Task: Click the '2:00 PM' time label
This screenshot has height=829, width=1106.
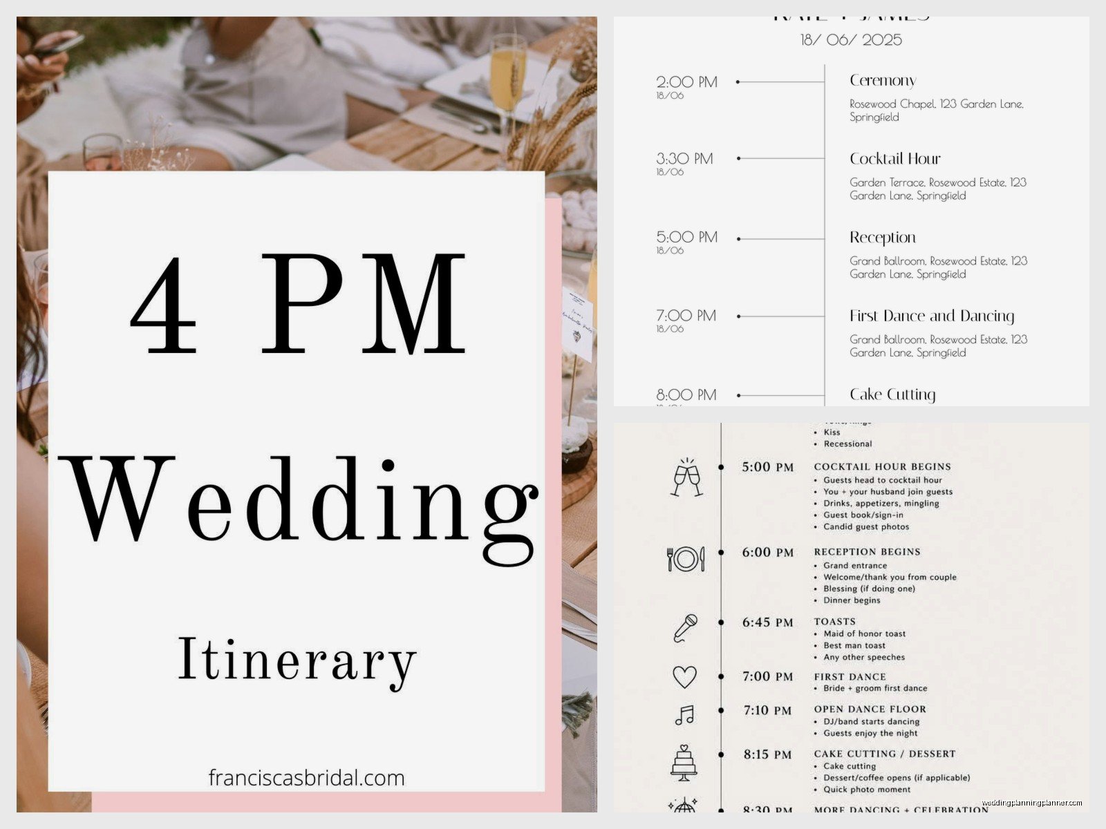Action: [686, 82]
